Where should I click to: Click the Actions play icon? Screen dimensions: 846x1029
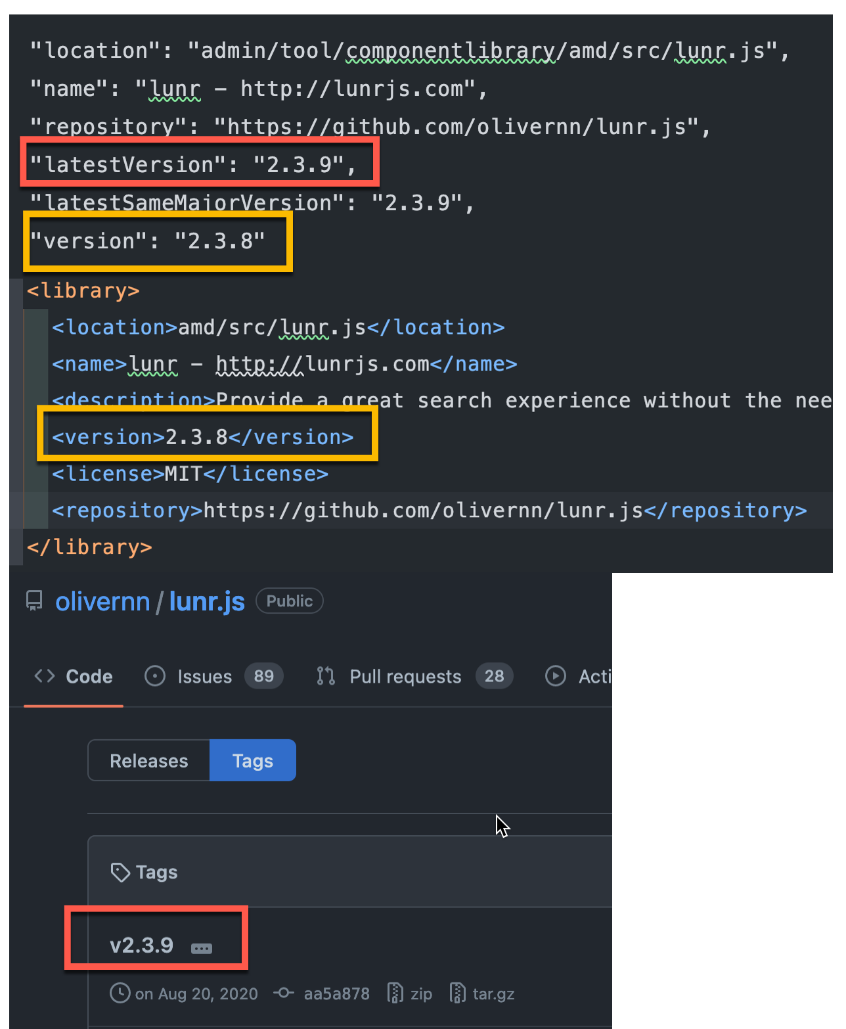click(x=556, y=676)
